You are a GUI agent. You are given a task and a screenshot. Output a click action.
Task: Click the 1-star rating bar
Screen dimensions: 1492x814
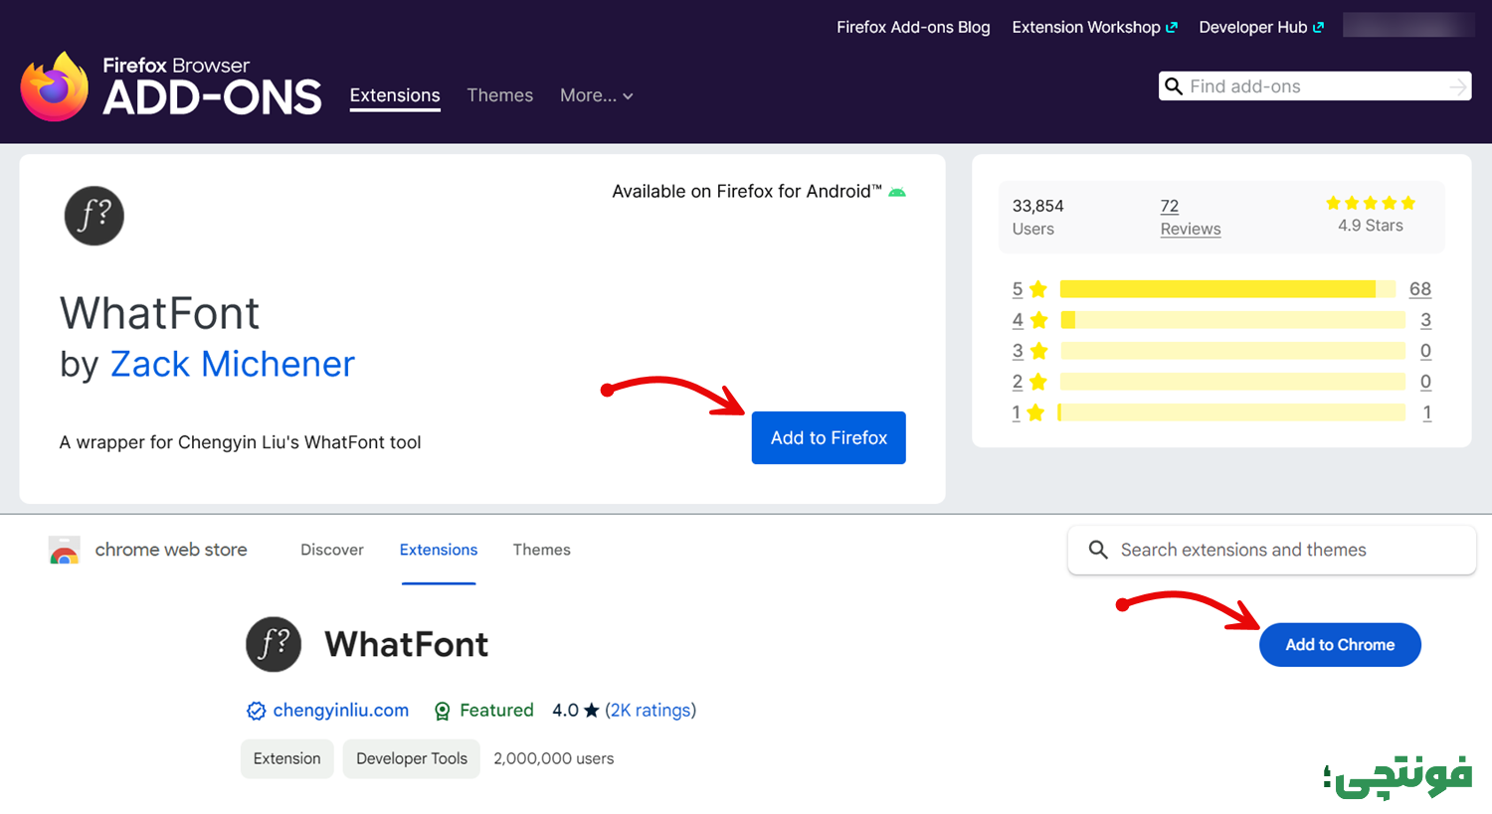(x=1232, y=412)
